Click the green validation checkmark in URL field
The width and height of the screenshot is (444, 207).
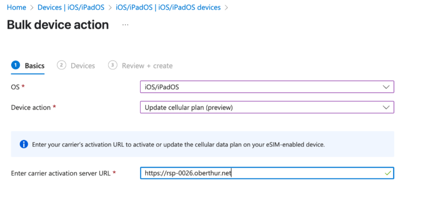tap(388, 173)
